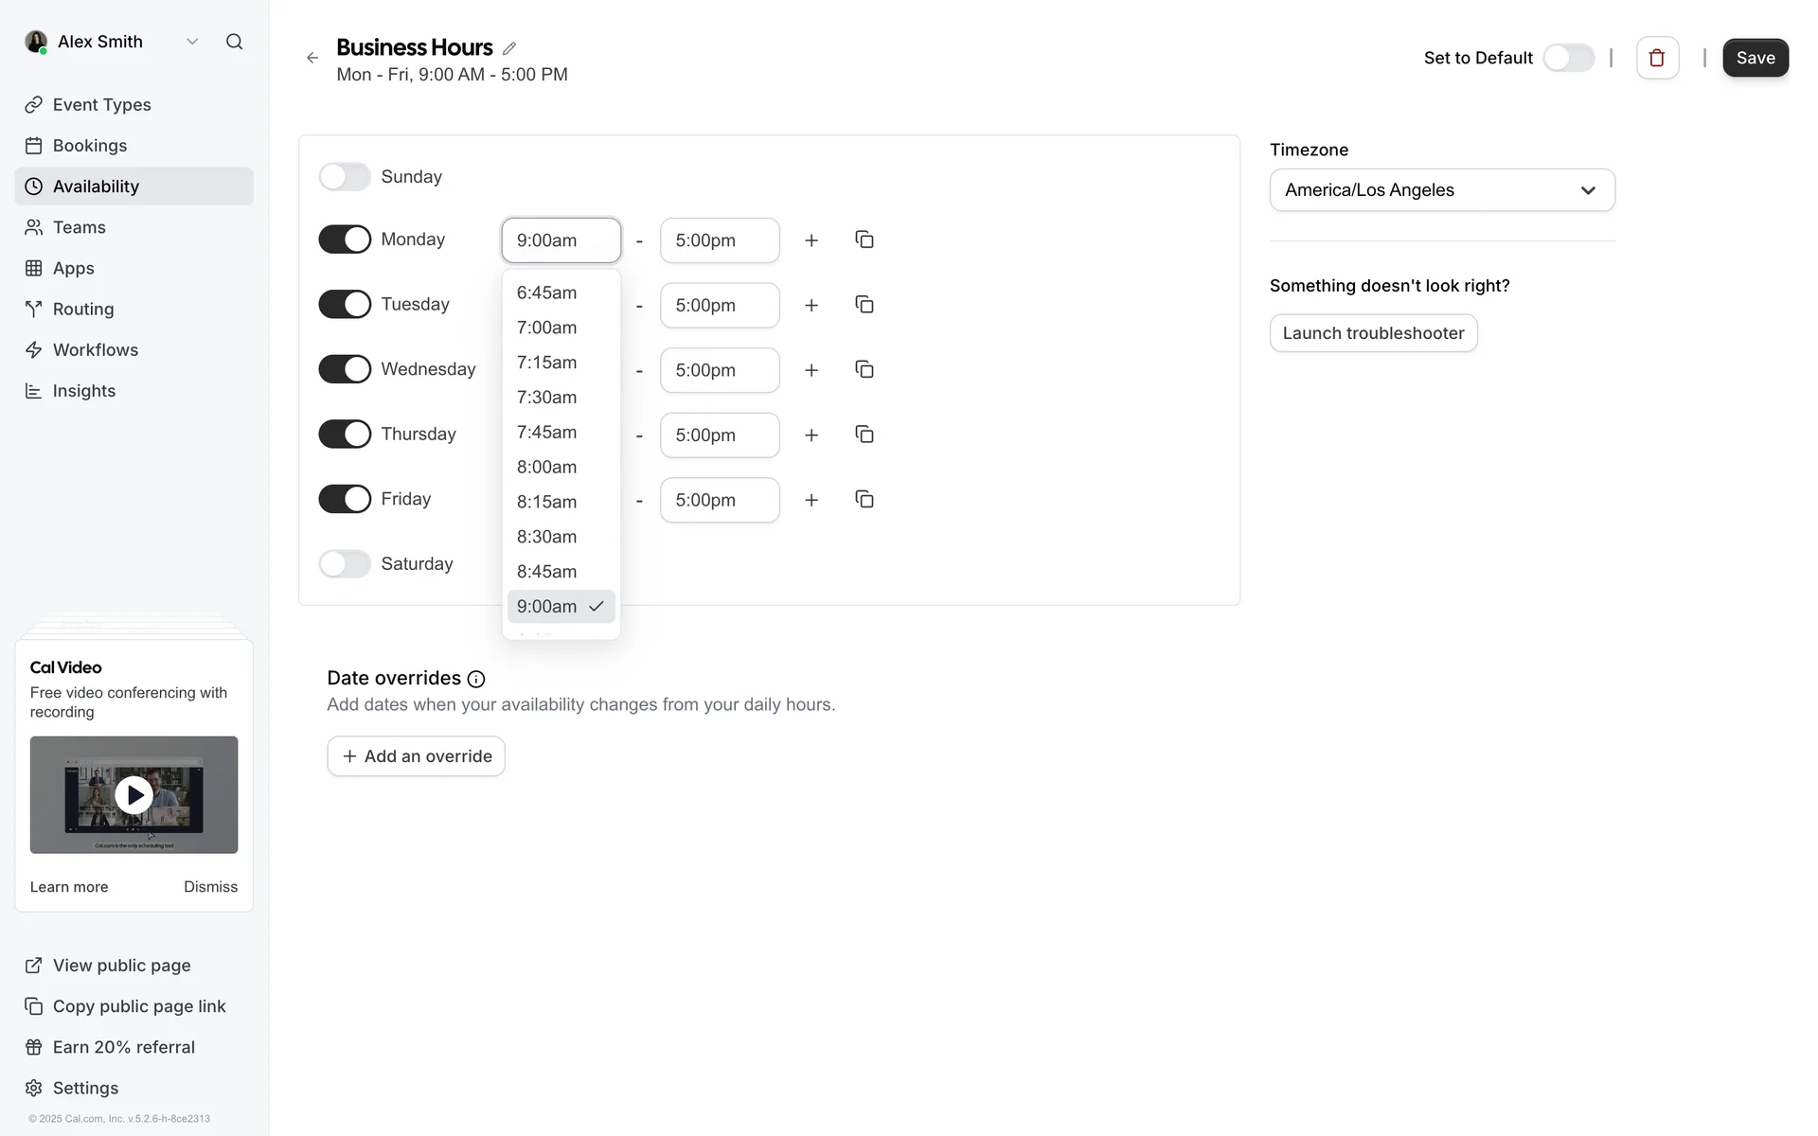The width and height of the screenshot is (1818, 1136).
Task: Enable the Sunday availability toggle
Action: pyautogui.click(x=345, y=177)
